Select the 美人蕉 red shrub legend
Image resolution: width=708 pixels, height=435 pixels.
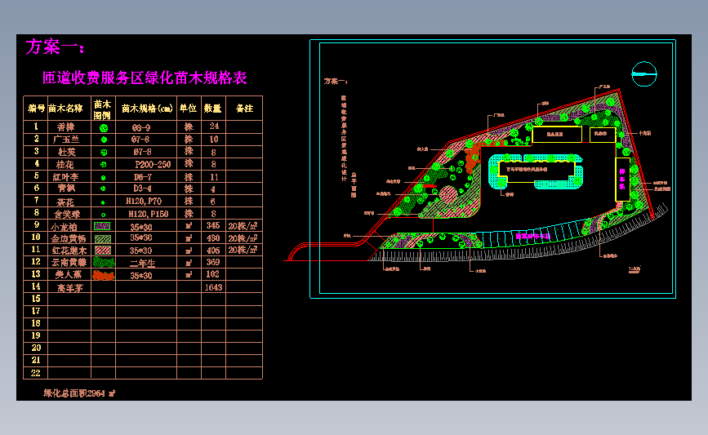click(x=104, y=275)
